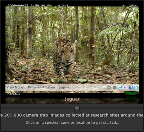The image size is (144, 132).
Task: Click the green Reconyx logo
Action: [x=131, y=93]
